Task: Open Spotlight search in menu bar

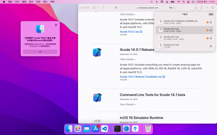Action: (x=183, y=2)
